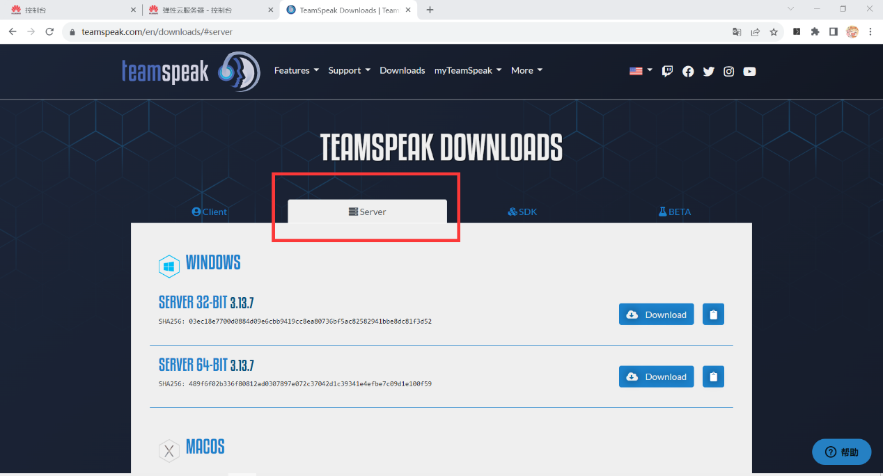Viewport: 883px width, 476px height.
Task: Open the tab search chevron
Action: (791, 9)
